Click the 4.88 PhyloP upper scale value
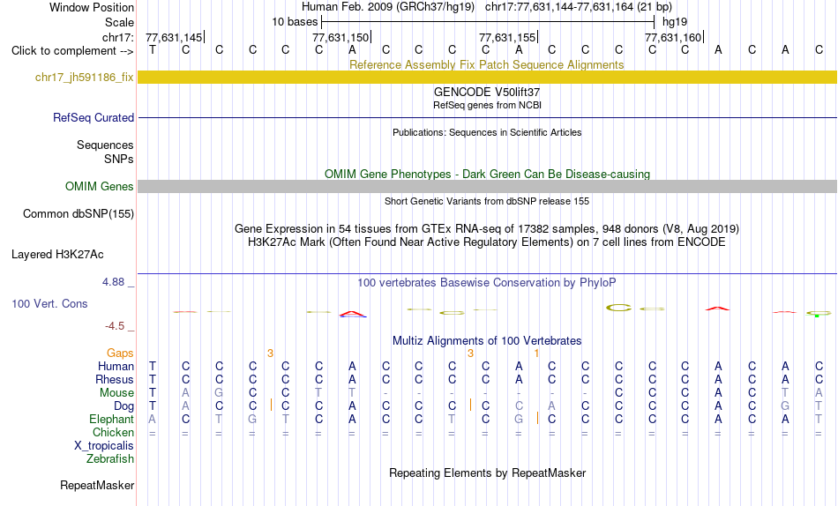The height and width of the screenshot is (506, 838). pos(113,281)
